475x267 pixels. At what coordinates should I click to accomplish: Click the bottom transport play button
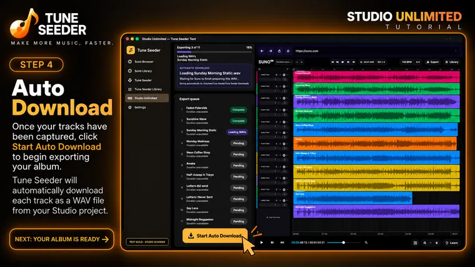pyautogui.click(x=262, y=243)
